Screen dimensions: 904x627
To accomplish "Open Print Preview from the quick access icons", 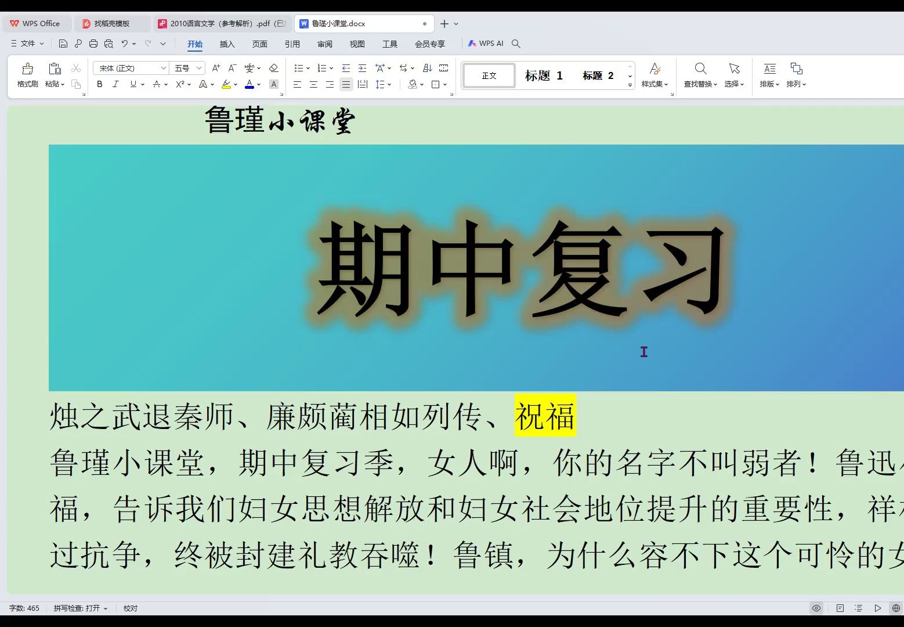I will (109, 44).
